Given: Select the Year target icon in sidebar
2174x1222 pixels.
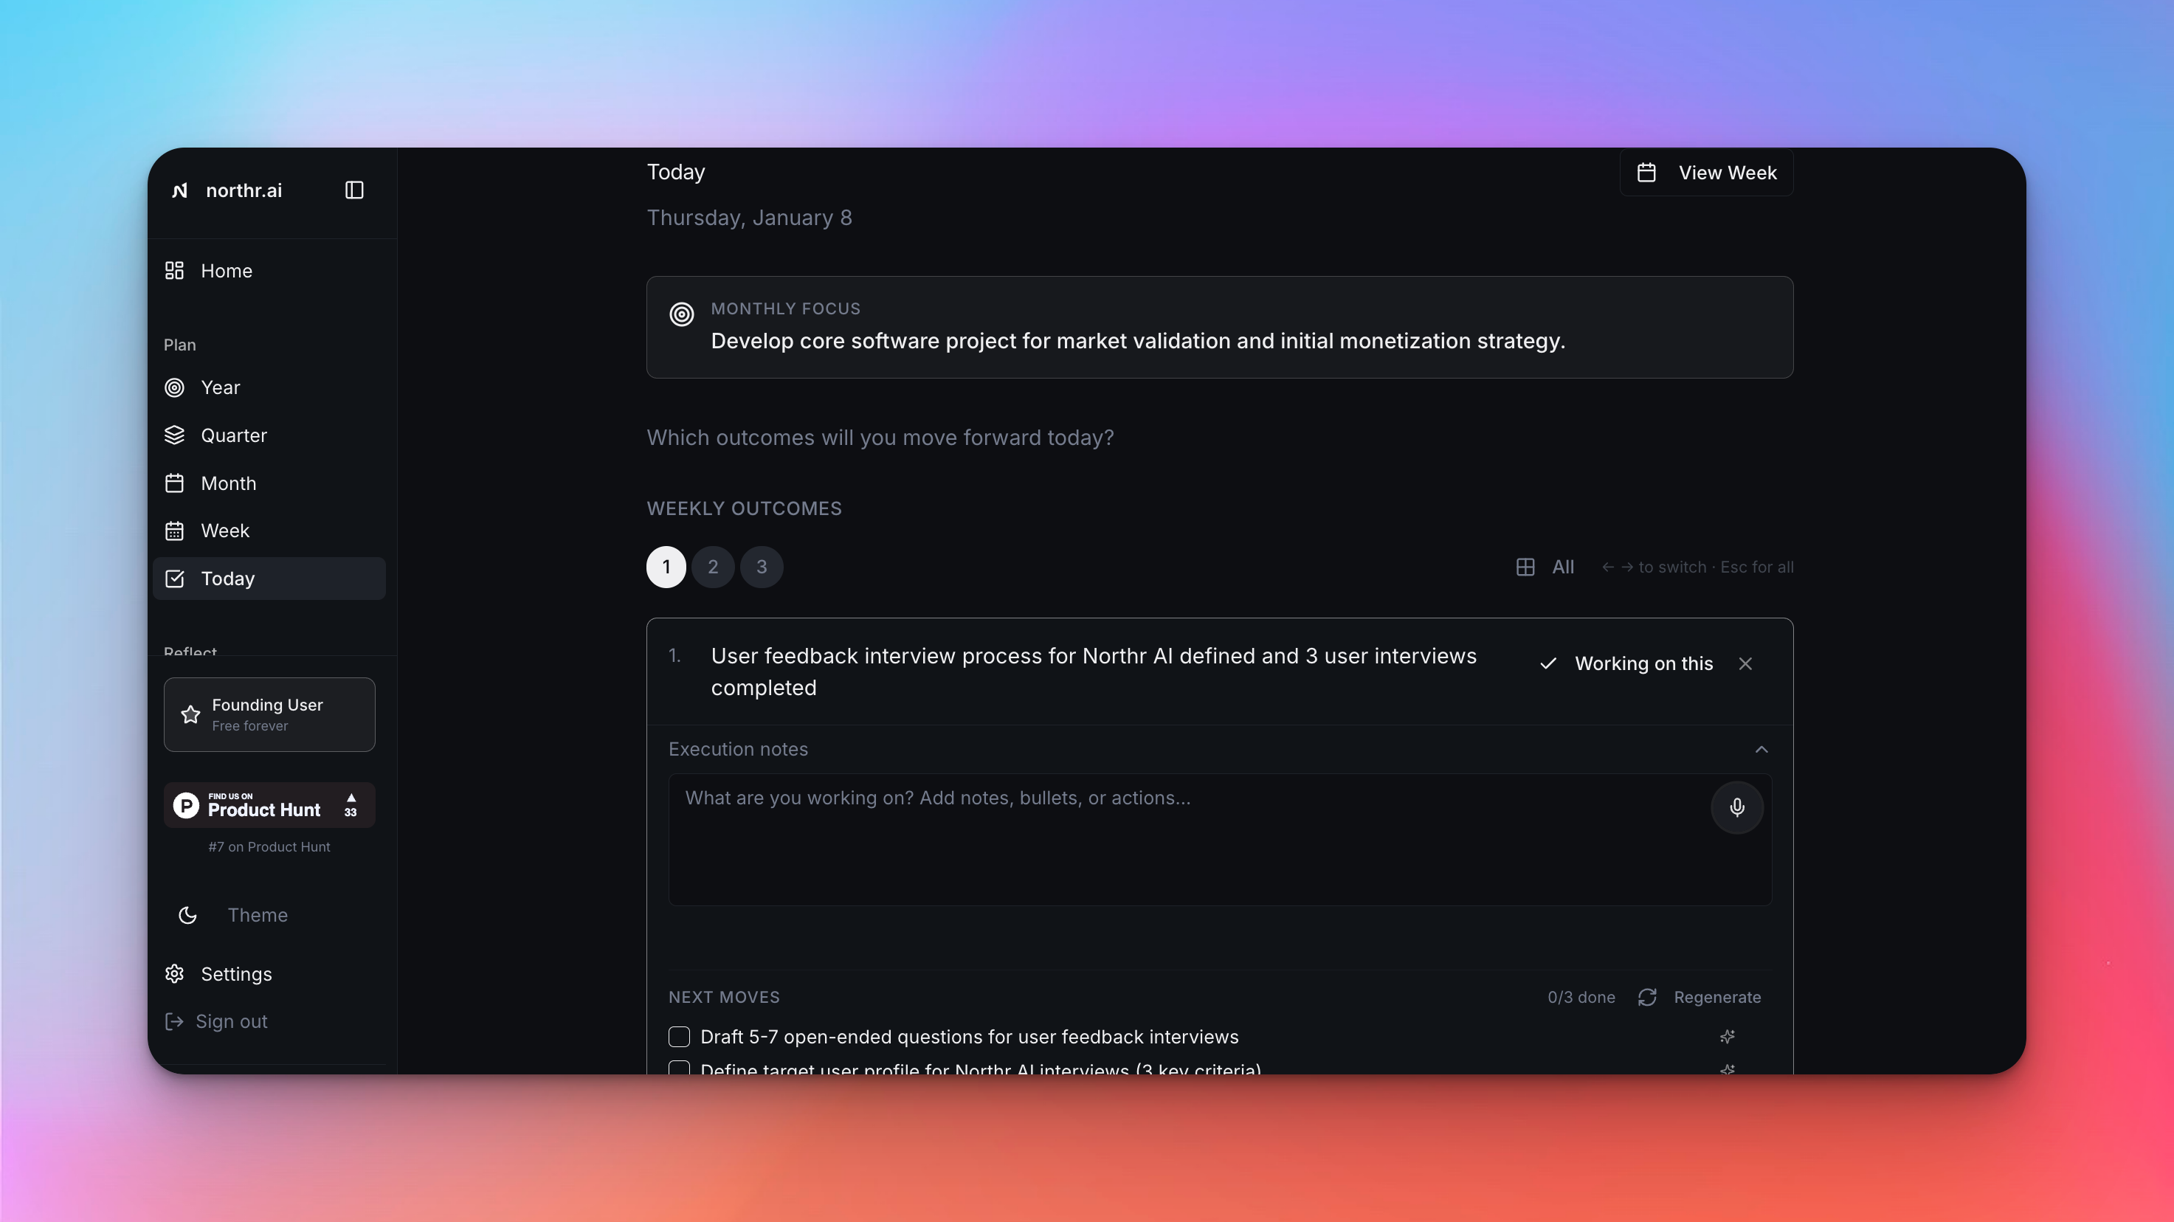Looking at the screenshot, I should click(175, 387).
